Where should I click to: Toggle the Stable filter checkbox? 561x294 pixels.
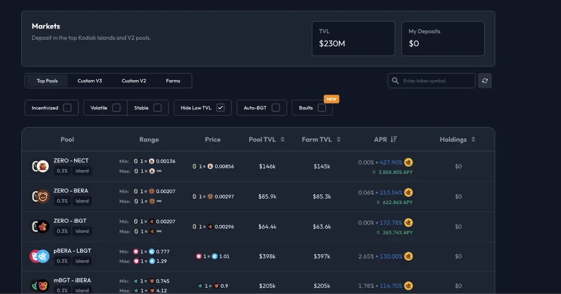[x=157, y=108]
